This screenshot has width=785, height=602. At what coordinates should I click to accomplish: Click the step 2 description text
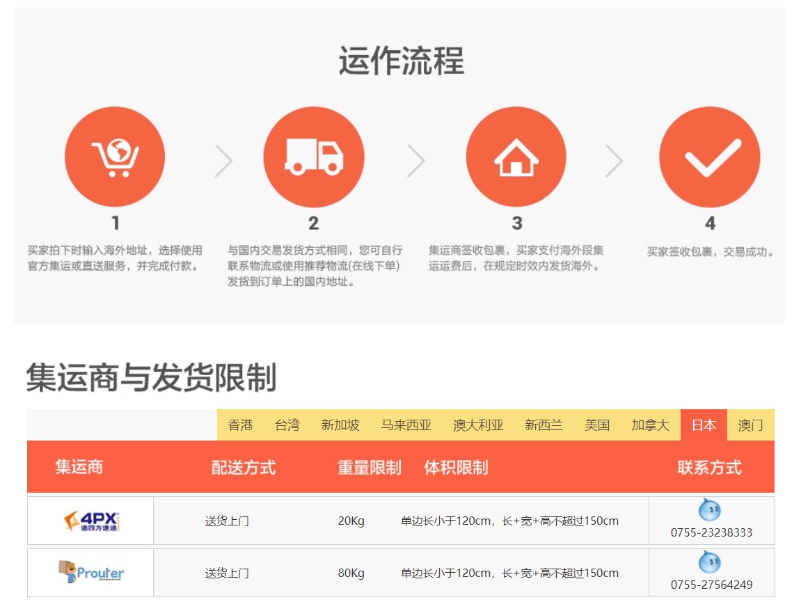click(315, 266)
